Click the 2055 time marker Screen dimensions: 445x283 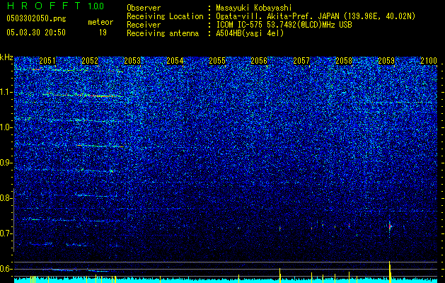[217, 61]
